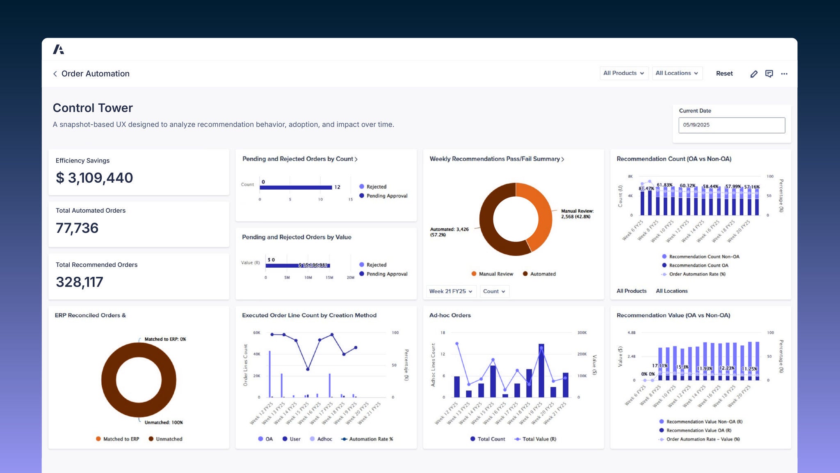
Task: Click the Reset button
Action: (x=724, y=73)
